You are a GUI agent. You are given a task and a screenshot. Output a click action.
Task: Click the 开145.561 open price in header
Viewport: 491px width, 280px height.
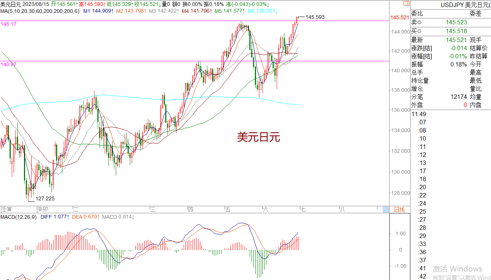point(65,4)
